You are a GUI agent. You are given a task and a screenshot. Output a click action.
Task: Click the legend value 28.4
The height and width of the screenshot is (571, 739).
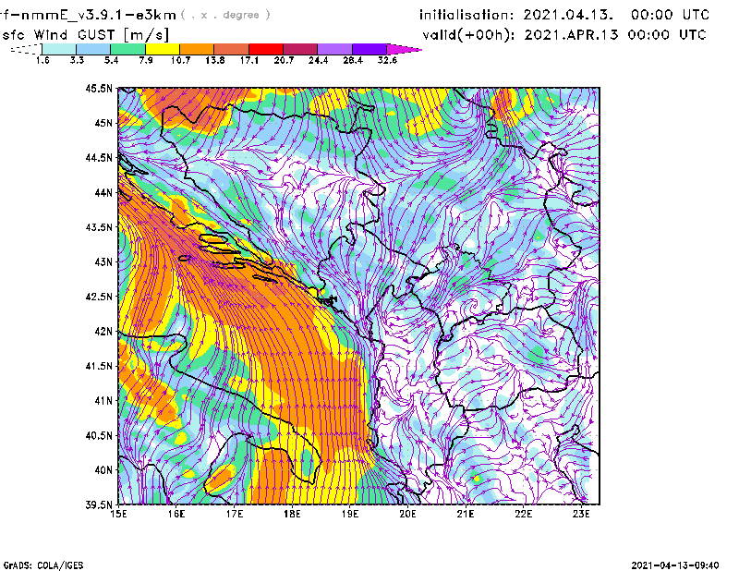point(353,60)
